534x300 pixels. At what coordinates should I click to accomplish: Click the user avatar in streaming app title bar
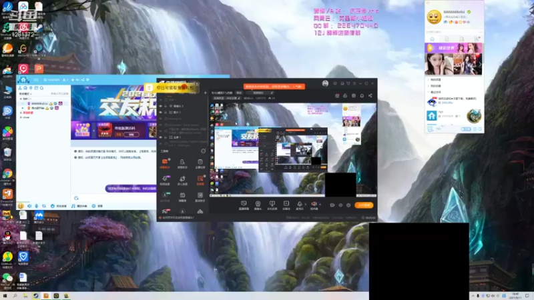(x=325, y=83)
